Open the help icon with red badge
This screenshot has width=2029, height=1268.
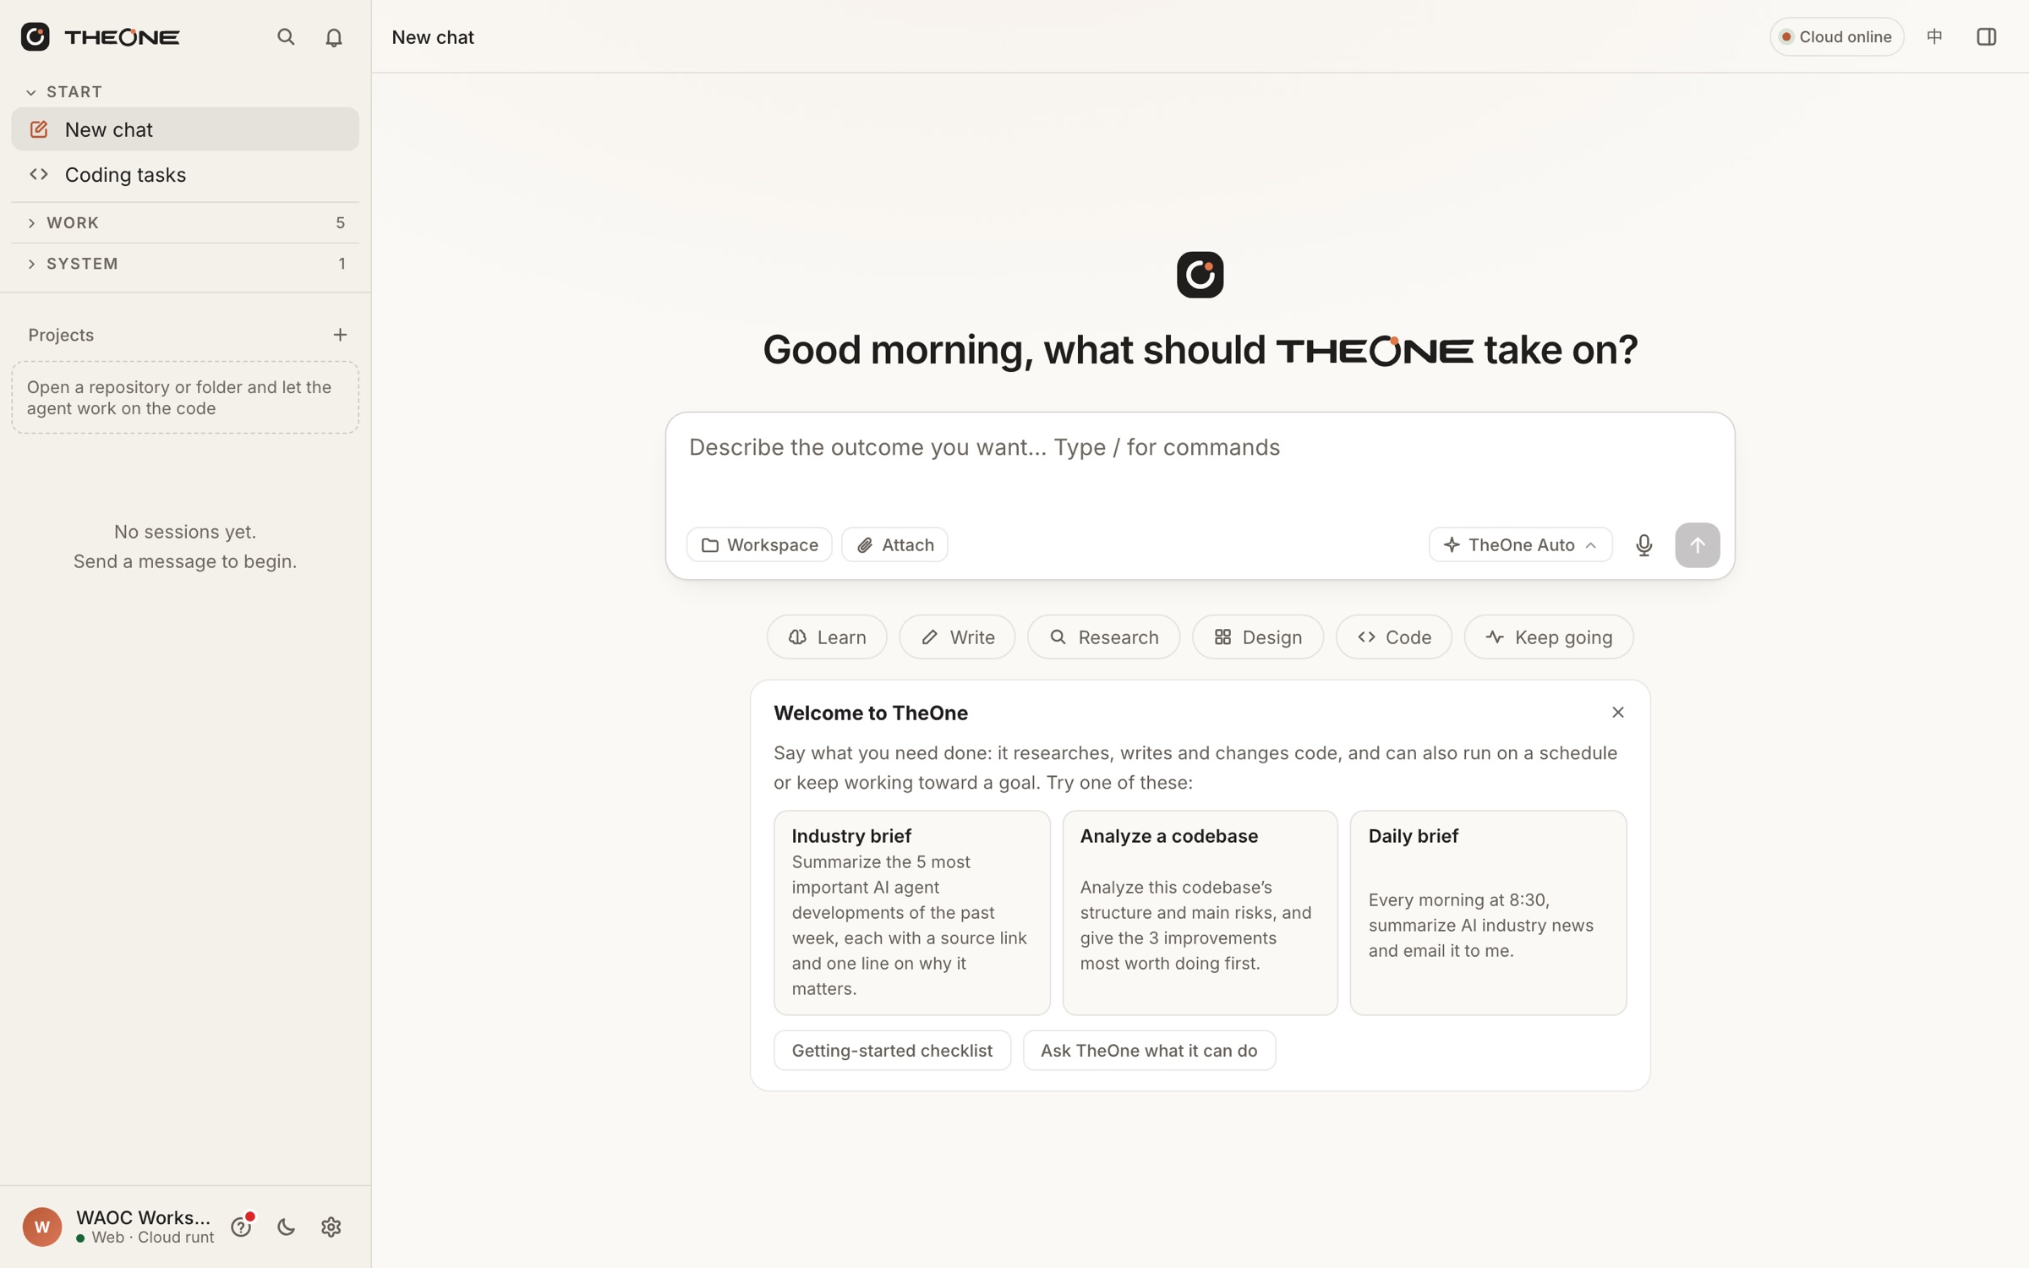[x=242, y=1226]
